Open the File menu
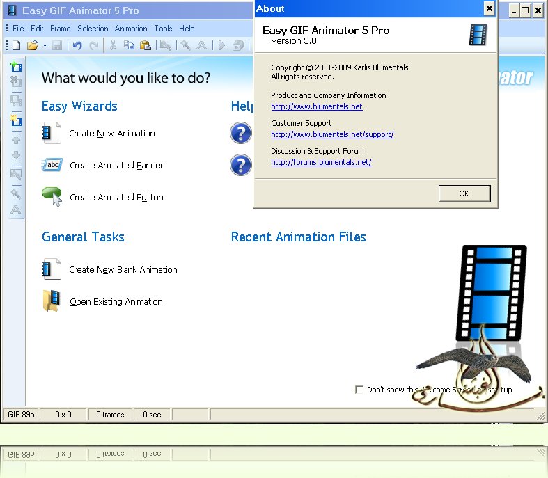The image size is (548, 478). coord(18,29)
